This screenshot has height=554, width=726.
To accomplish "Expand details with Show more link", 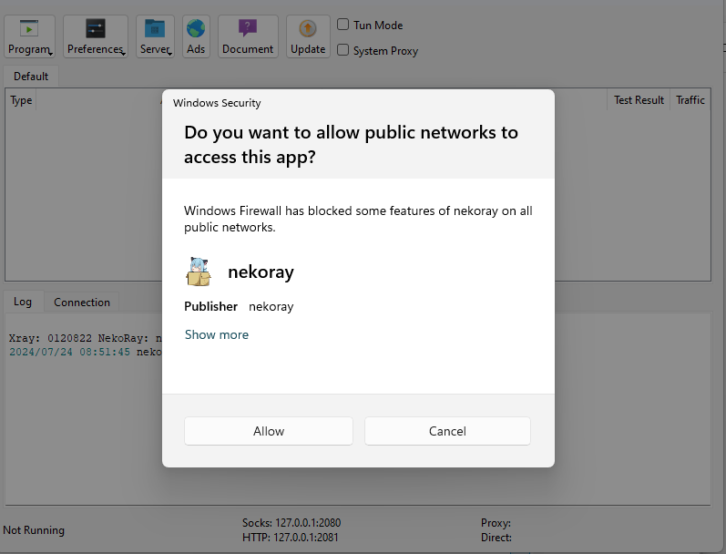I will click(x=217, y=334).
